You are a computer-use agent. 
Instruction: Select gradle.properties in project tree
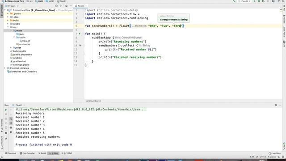coord(22,55)
